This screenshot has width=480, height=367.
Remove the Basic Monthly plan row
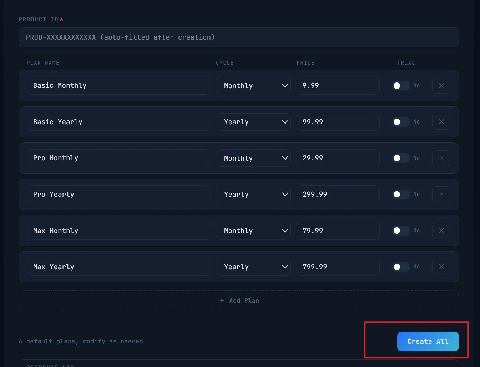pyautogui.click(x=441, y=86)
